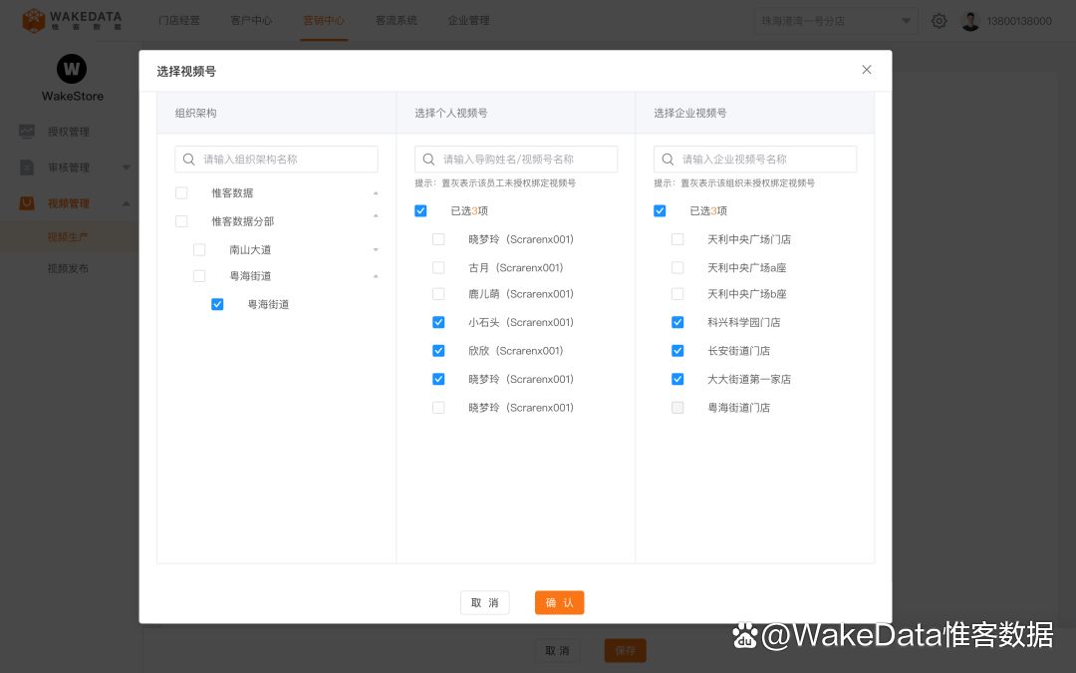1076x673 pixels.
Task: Switch to the 门店经营 menu tab
Action: click(179, 20)
